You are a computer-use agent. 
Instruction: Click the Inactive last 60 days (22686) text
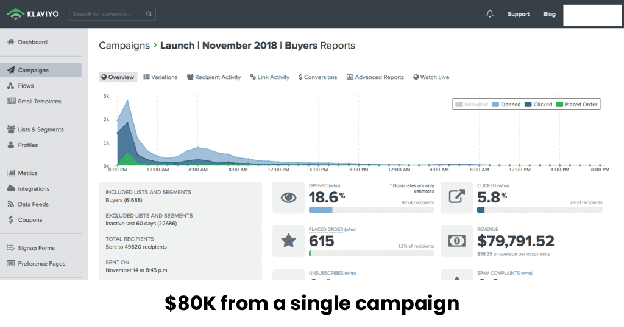pyautogui.click(x=141, y=224)
